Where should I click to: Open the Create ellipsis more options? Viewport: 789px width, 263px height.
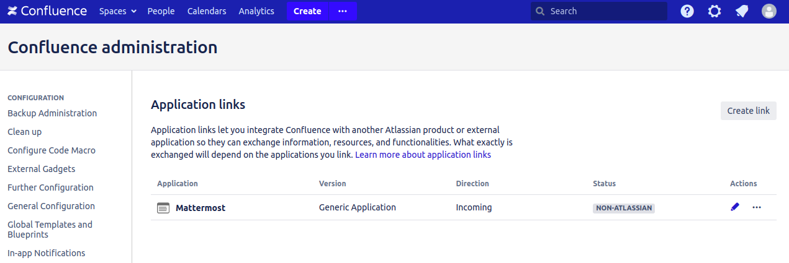coord(343,11)
